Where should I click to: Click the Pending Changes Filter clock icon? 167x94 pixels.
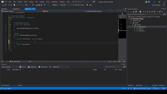click(144, 12)
